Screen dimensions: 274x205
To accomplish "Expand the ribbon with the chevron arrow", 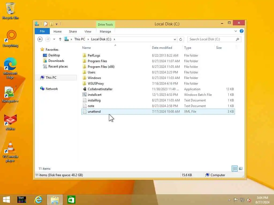I will pyautogui.click(x=236, y=31).
